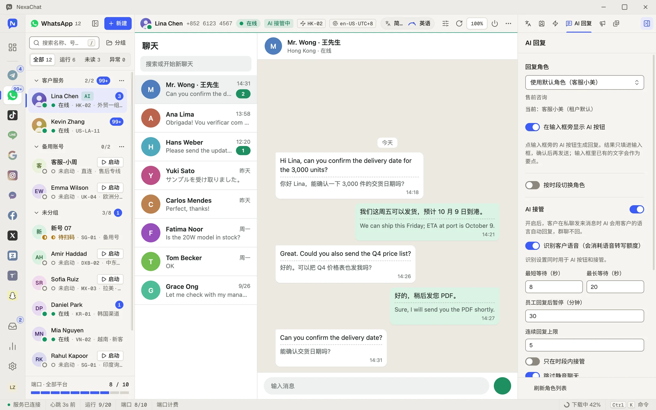
Task: Switch to the 未读 3 filter tab
Action: pos(92,60)
